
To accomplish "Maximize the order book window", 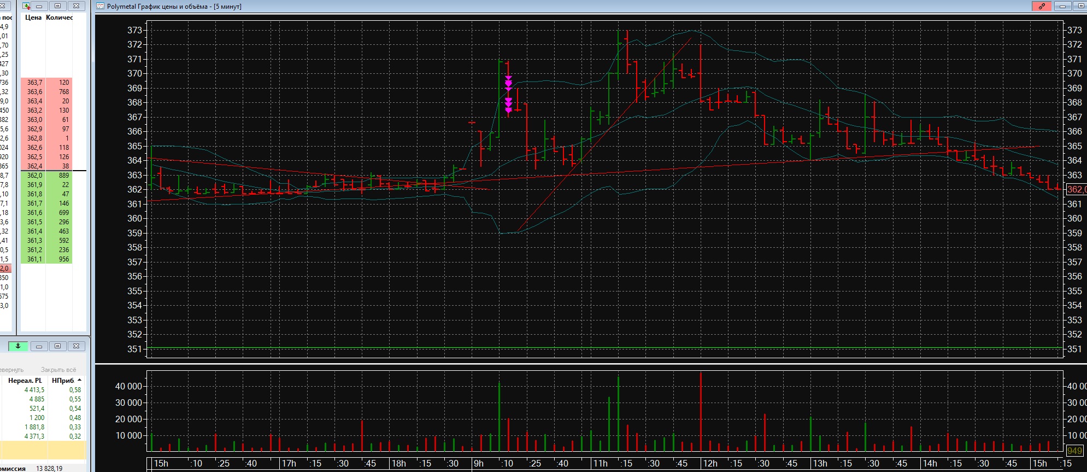I will pyautogui.click(x=57, y=6).
